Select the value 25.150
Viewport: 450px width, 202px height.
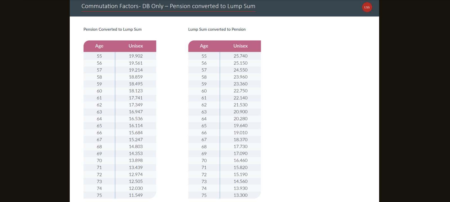click(x=240, y=63)
